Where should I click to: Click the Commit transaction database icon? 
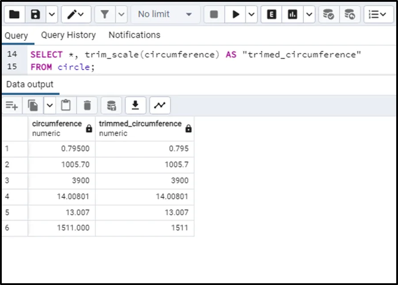point(328,14)
